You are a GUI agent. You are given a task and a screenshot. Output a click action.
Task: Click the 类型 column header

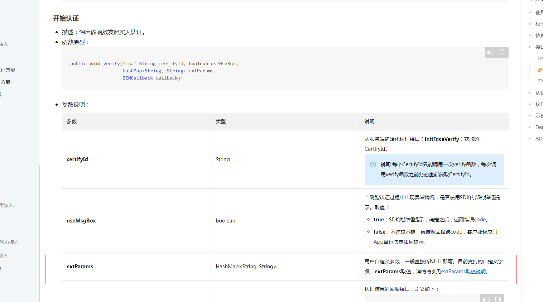[285, 121]
